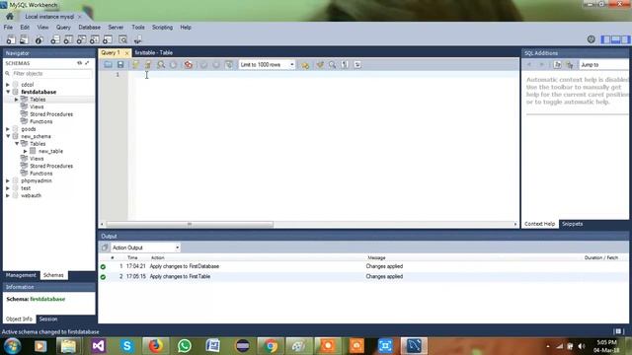Click the Jump to field in SQL Additions
632x355 pixels.
point(603,65)
